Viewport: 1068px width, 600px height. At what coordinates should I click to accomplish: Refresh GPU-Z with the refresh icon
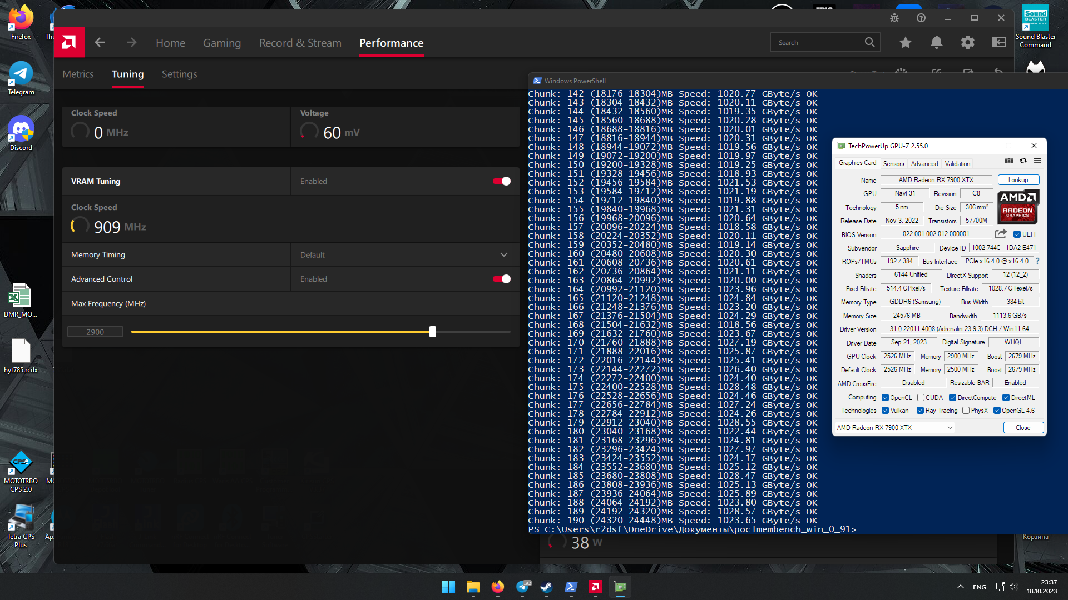pyautogui.click(x=1023, y=161)
